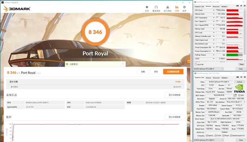
Task: Open the GPU Temperature sensor dropdown arrow
Action: coord(214,18)
